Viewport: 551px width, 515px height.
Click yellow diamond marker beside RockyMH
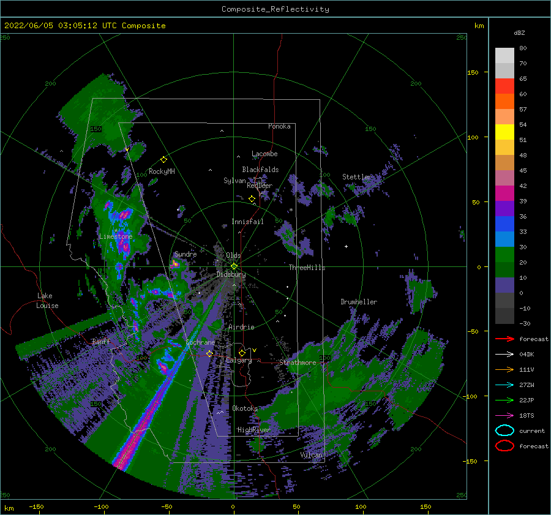coord(163,160)
